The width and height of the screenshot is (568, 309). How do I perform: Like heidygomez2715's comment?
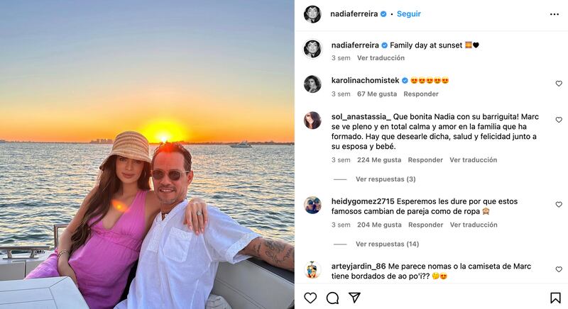tap(559, 204)
